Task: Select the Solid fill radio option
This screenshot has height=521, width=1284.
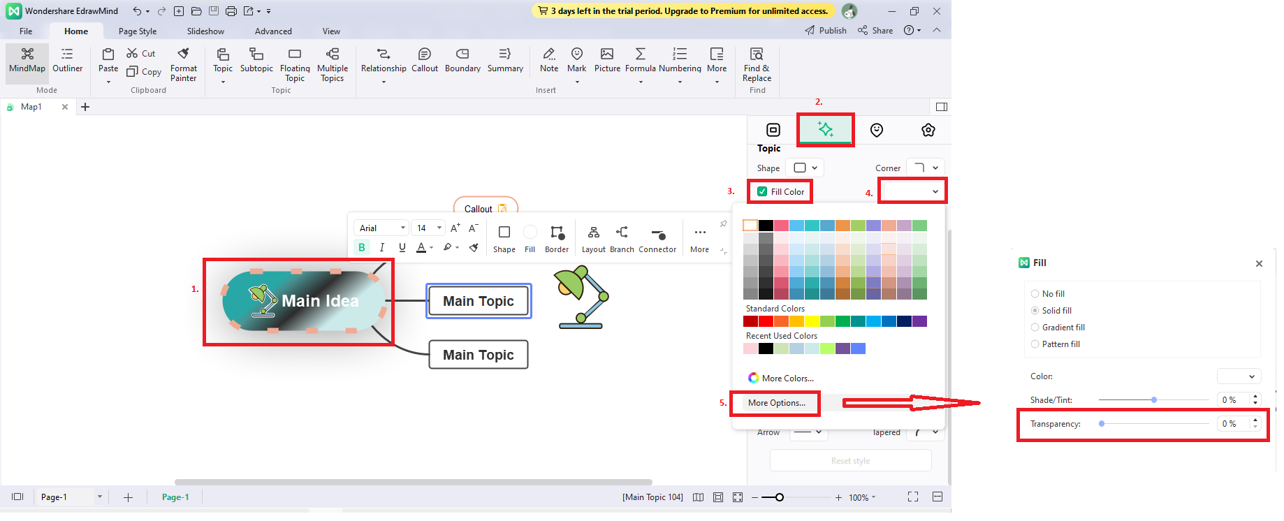Action: pos(1035,311)
